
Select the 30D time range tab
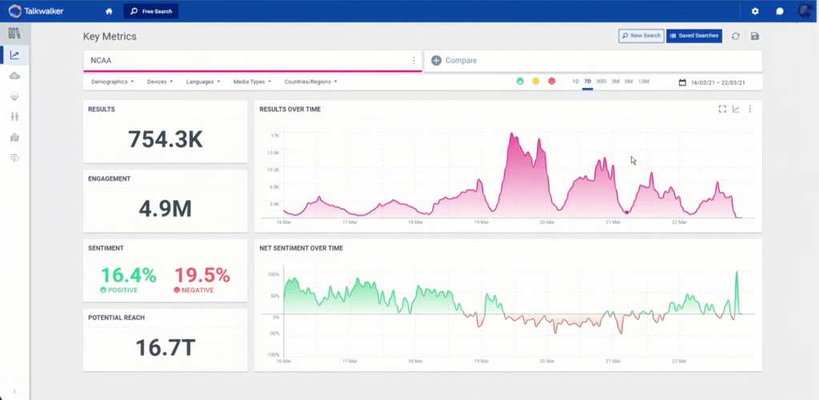[x=601, y=82]
